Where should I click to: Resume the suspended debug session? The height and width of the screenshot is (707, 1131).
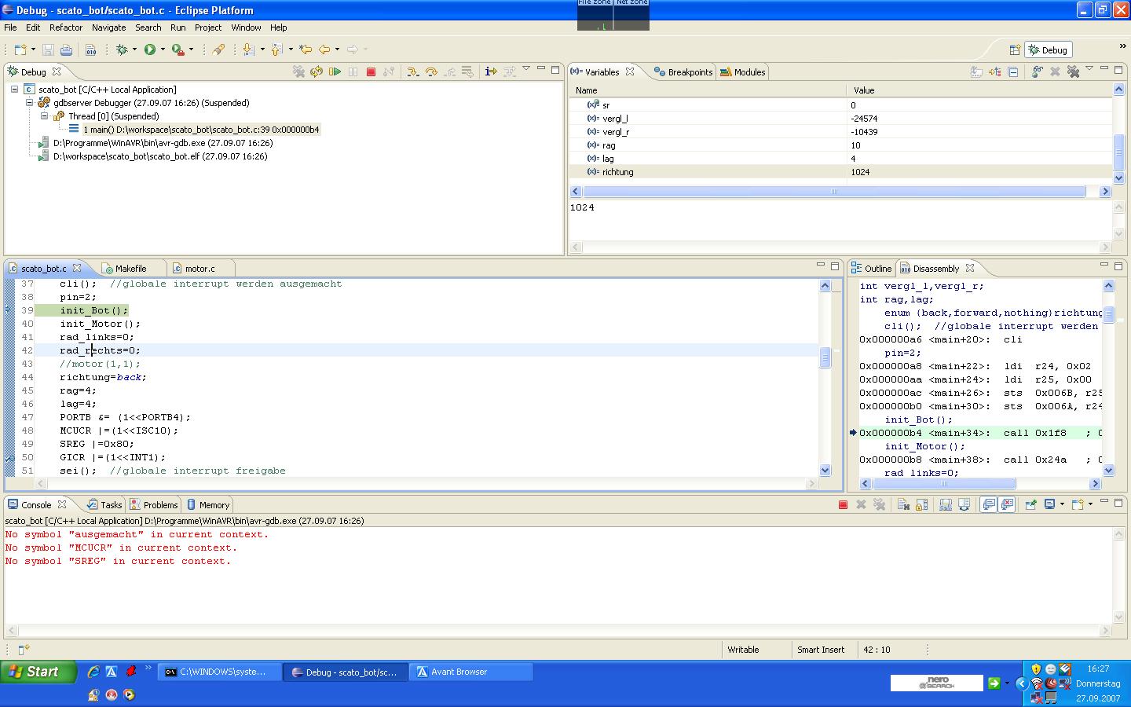coord(335,71)
